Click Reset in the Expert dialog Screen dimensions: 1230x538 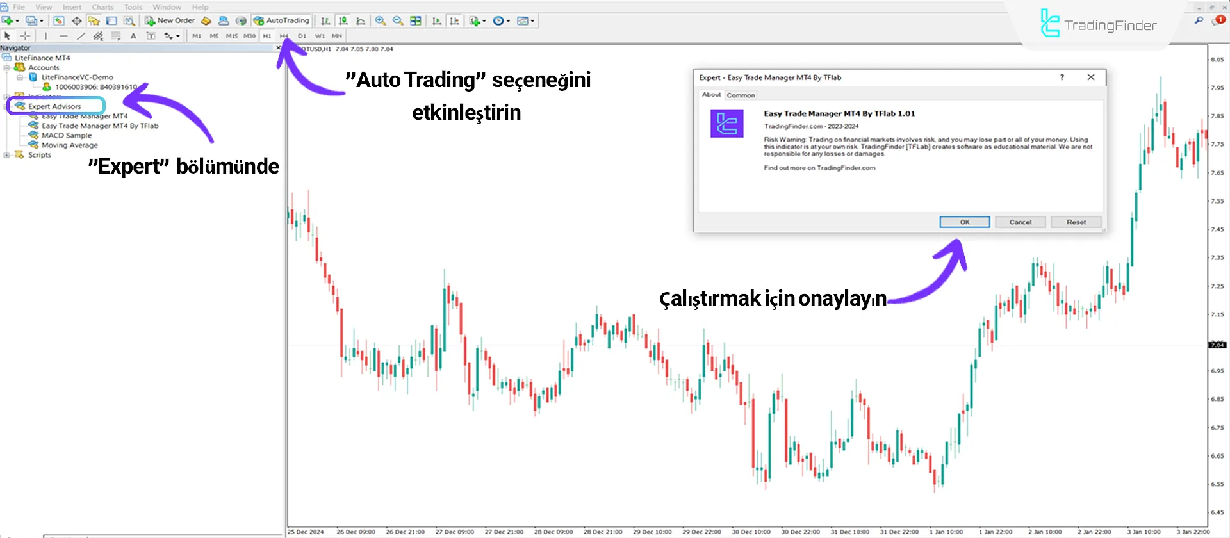click(x=1076, y=222)
